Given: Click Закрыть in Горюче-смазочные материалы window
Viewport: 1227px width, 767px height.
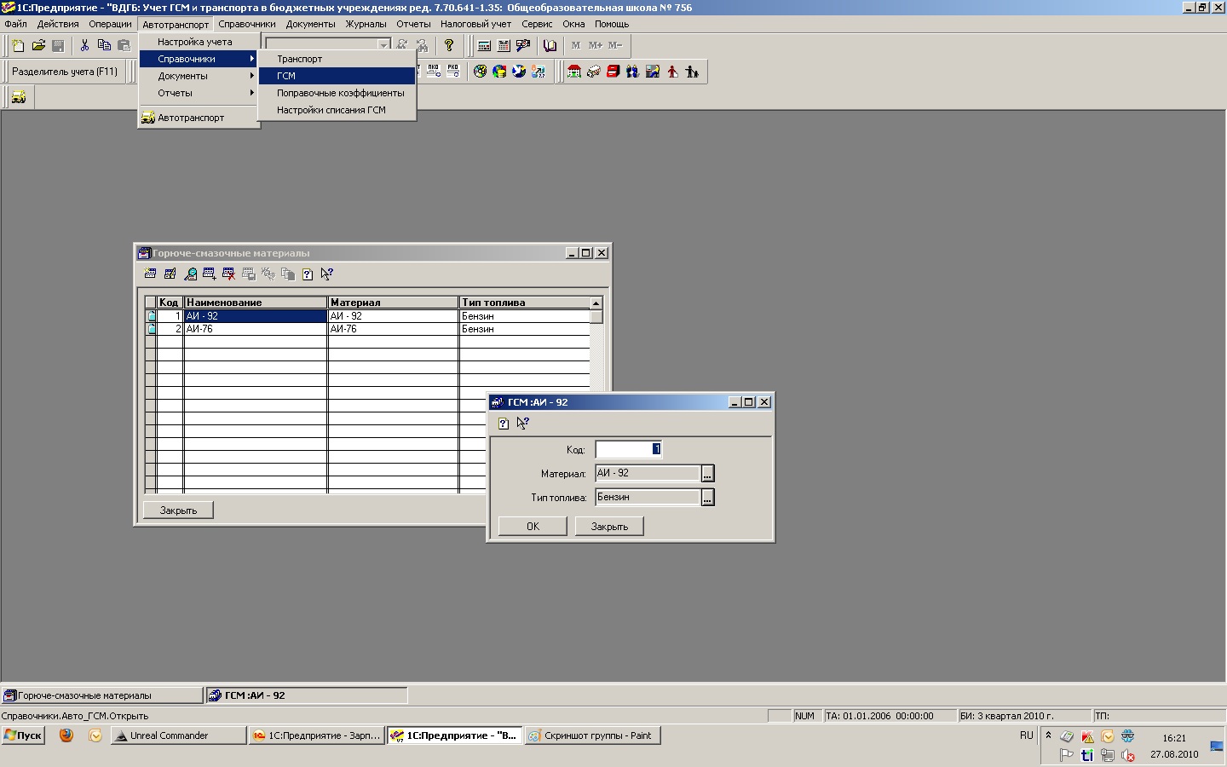Looking at the screenshot, I should pos(178,510).
